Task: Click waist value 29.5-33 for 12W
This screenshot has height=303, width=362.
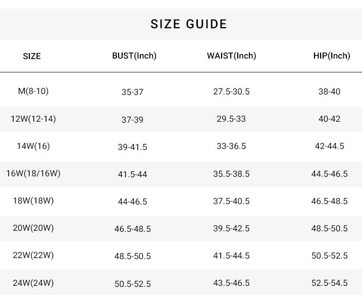Action: click(x=231, y=119)
